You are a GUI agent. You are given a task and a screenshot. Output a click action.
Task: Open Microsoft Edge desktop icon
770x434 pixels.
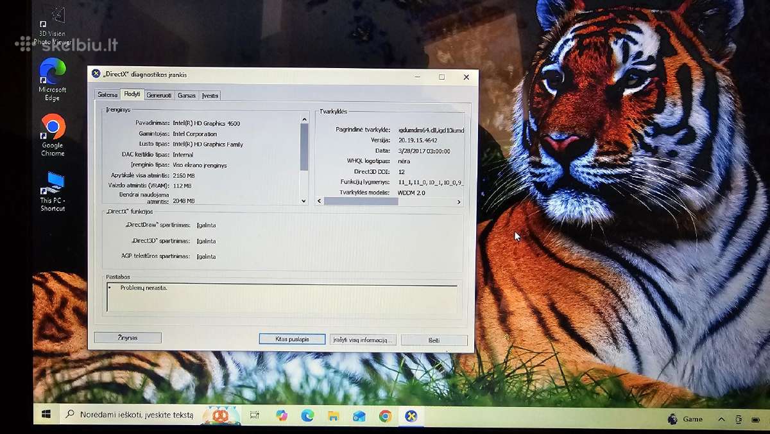tap(53, 80)
